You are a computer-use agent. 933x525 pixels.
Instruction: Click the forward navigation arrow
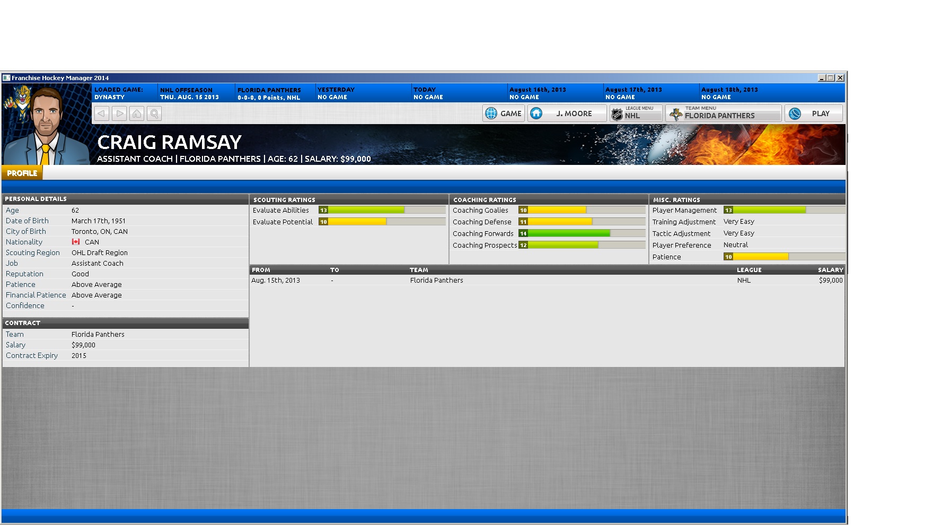coord(119,113)
